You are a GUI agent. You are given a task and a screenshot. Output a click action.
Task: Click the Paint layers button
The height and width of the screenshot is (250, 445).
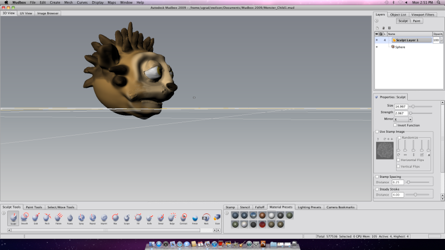coord(416,21)
